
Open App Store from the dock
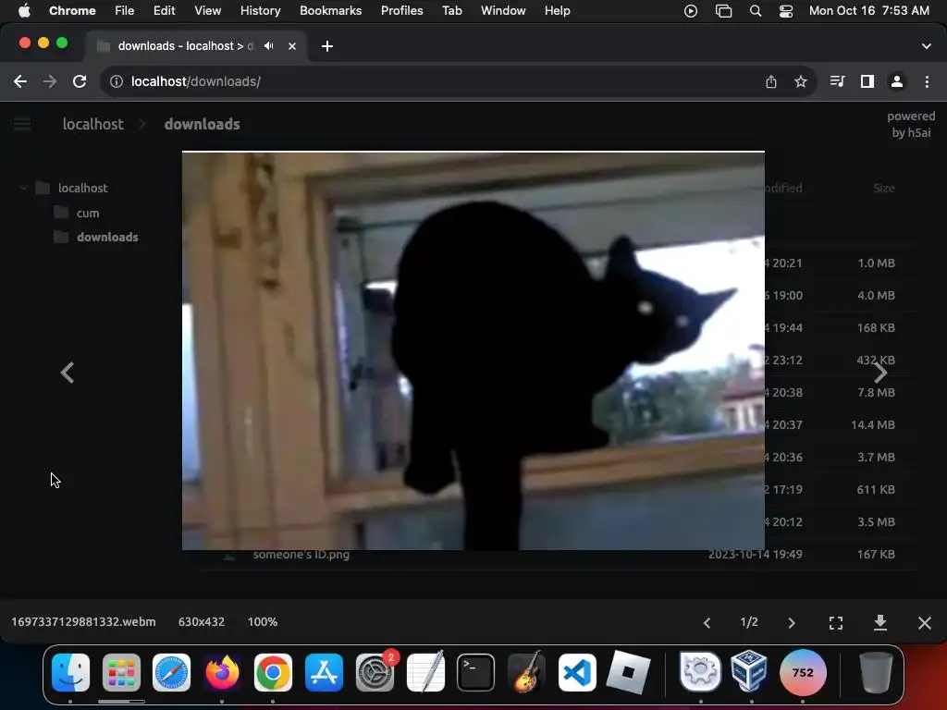(x=324, y=672)
